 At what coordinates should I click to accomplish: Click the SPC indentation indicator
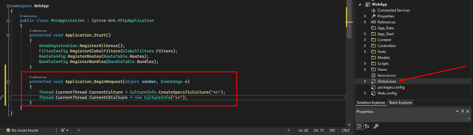(332, 130)
